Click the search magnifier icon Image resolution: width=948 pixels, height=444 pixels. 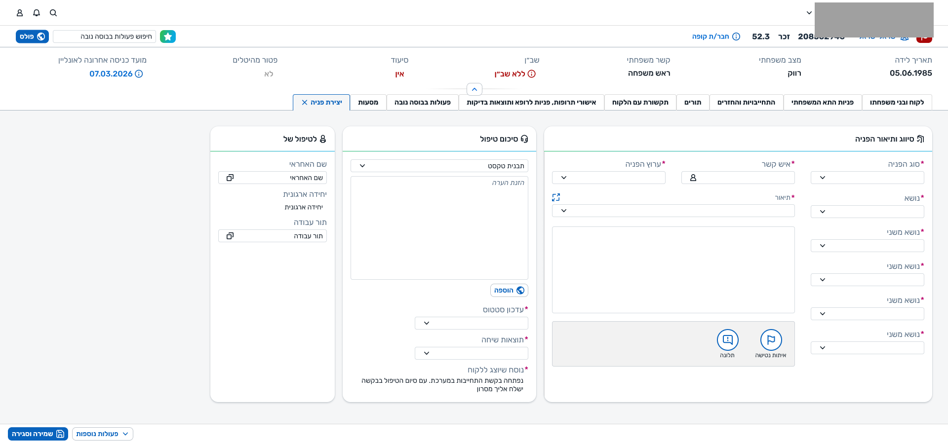[x=53, y=13]
